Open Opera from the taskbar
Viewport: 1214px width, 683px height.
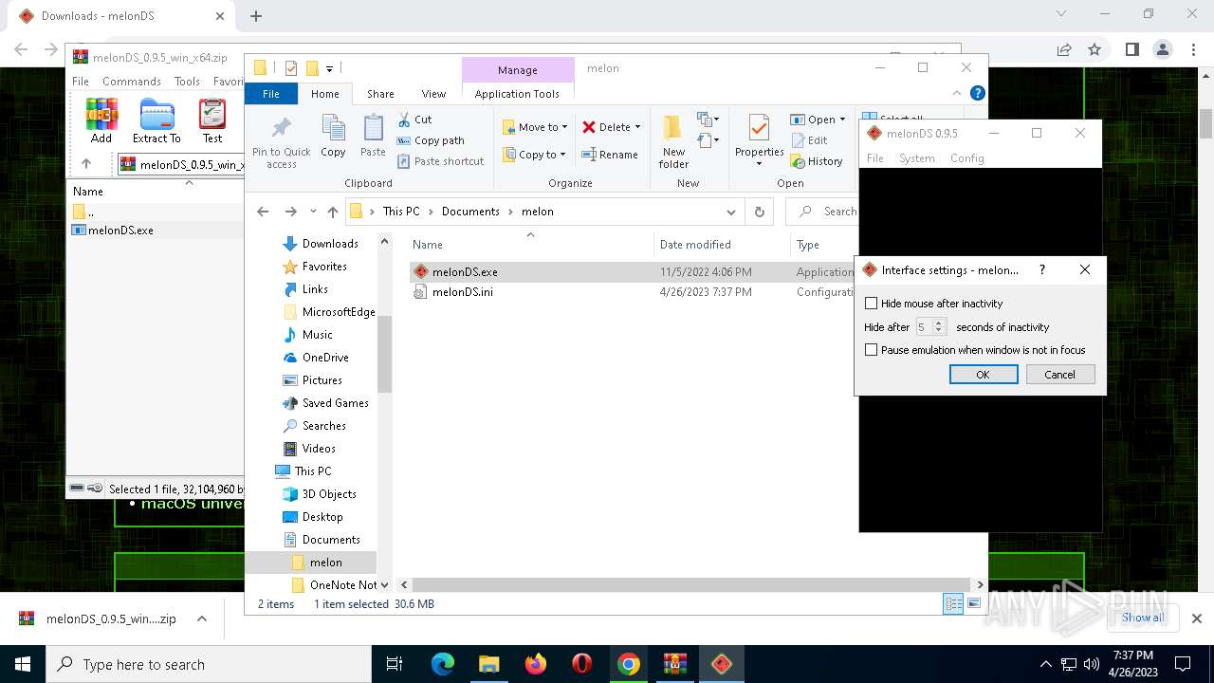coord(582,664)
